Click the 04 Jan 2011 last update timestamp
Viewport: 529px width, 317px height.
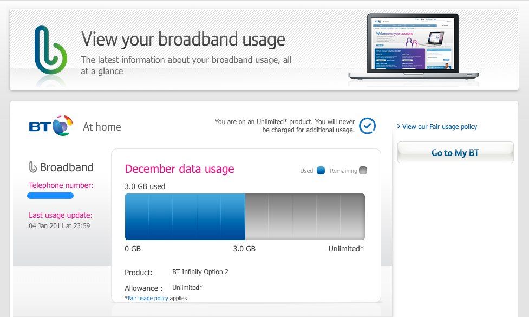point(59,226)
